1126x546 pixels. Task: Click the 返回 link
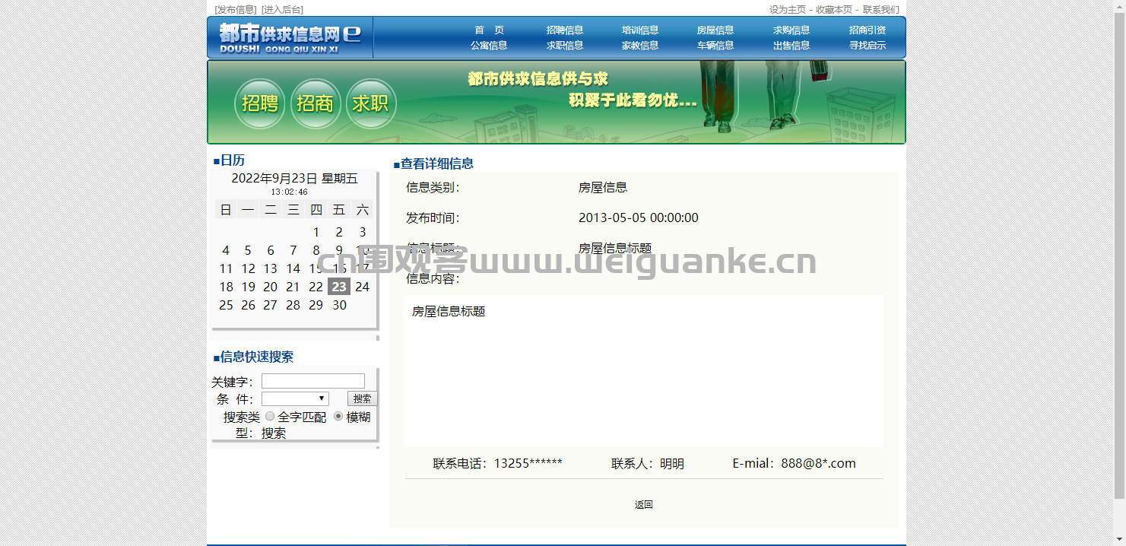pyautogui.click(x=644, y=505)
